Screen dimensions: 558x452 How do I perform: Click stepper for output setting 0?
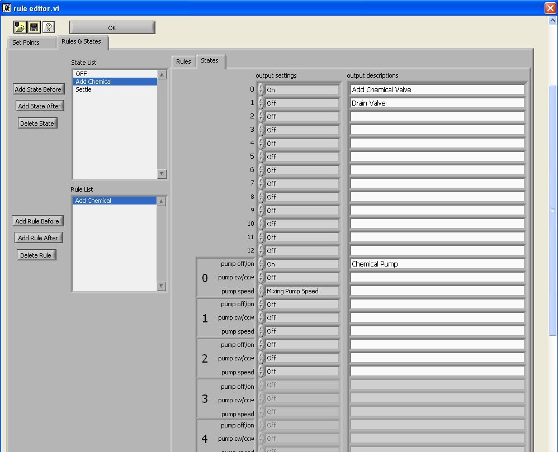pos(261,89)
